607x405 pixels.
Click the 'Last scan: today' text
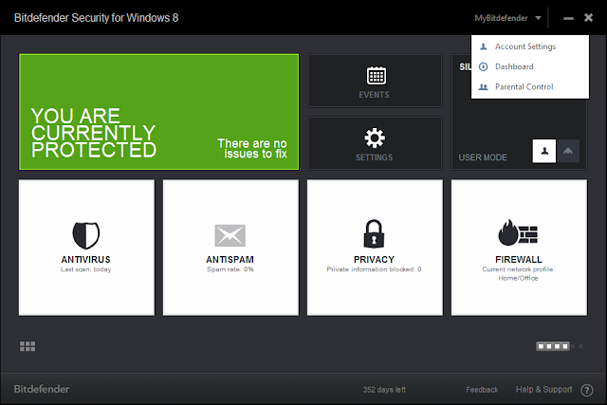point(86,269)
